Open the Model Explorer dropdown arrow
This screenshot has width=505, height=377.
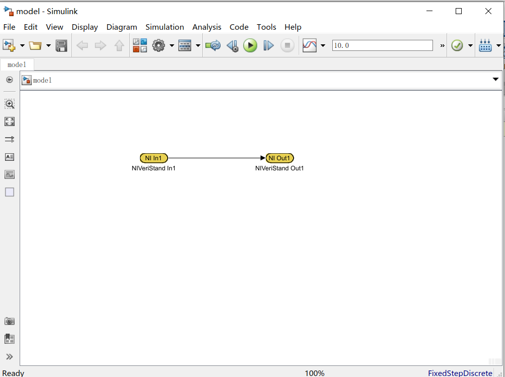coord(197,45)
